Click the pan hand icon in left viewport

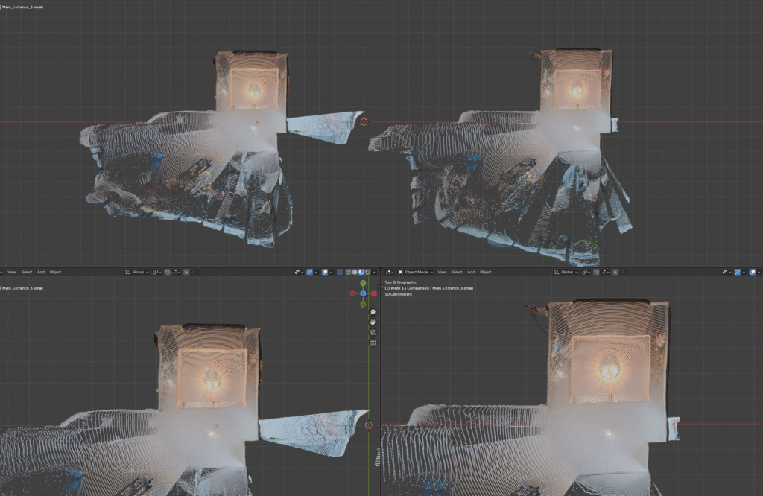coord(373,322)
